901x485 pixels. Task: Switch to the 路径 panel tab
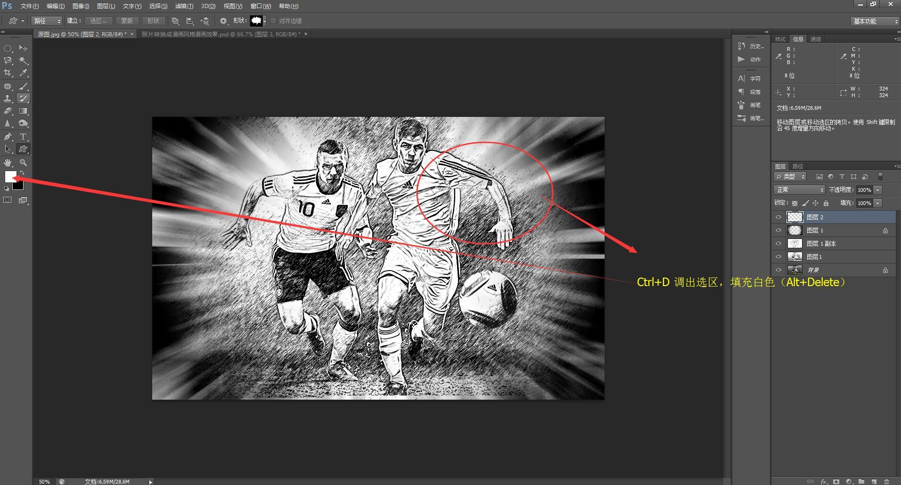(x=798, y=166)
